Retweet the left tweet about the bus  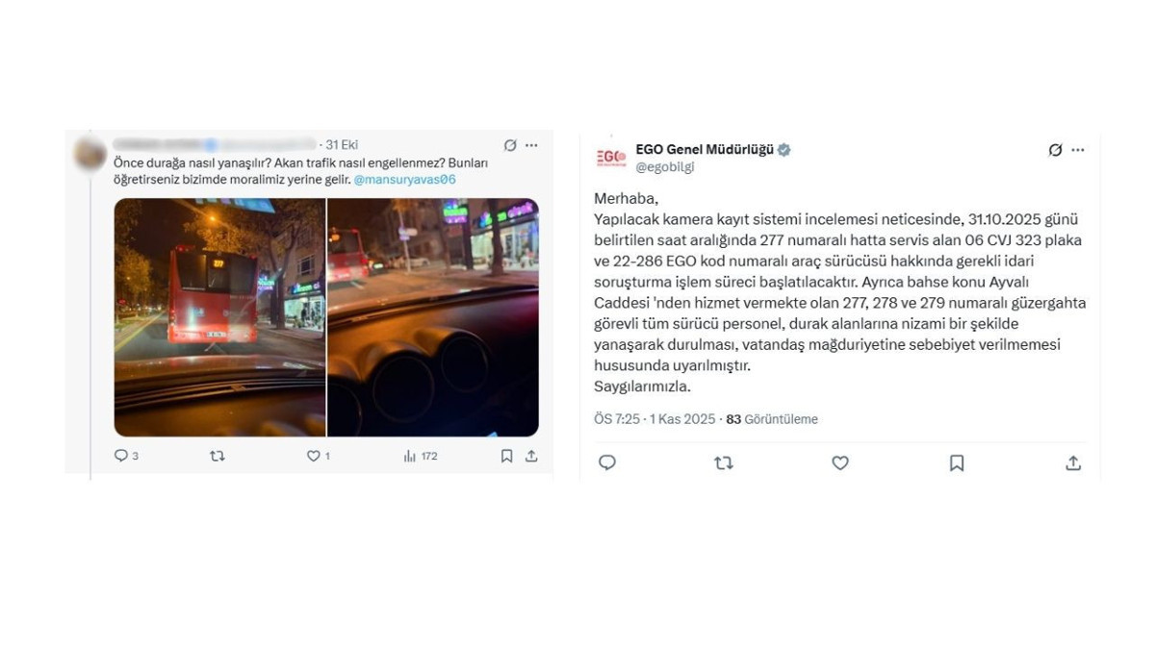tap(218, 456)
